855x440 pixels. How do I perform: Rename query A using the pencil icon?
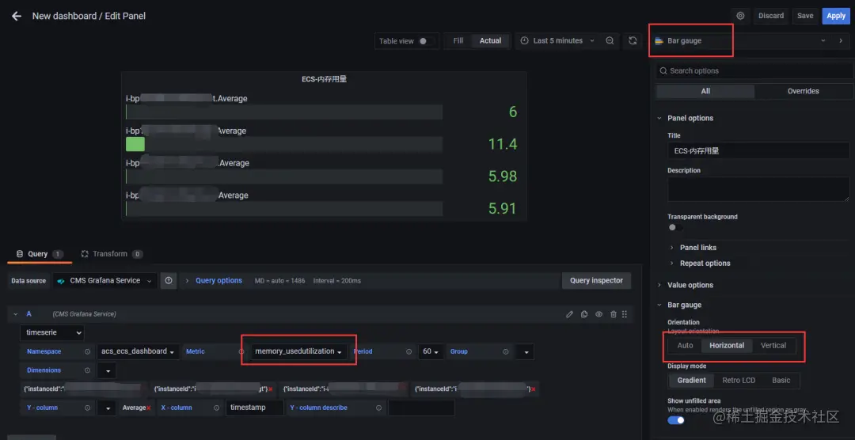pyautogui.click(x=570, y=314)
